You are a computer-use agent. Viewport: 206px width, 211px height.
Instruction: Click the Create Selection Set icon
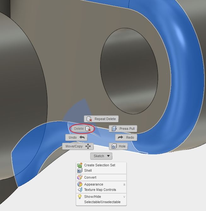click(80, 165)
